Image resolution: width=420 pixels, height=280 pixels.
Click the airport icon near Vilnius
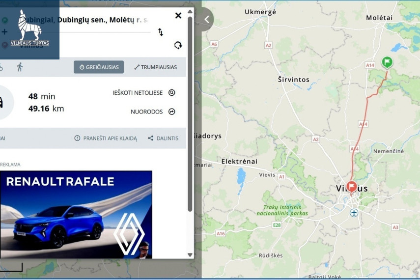354,213
